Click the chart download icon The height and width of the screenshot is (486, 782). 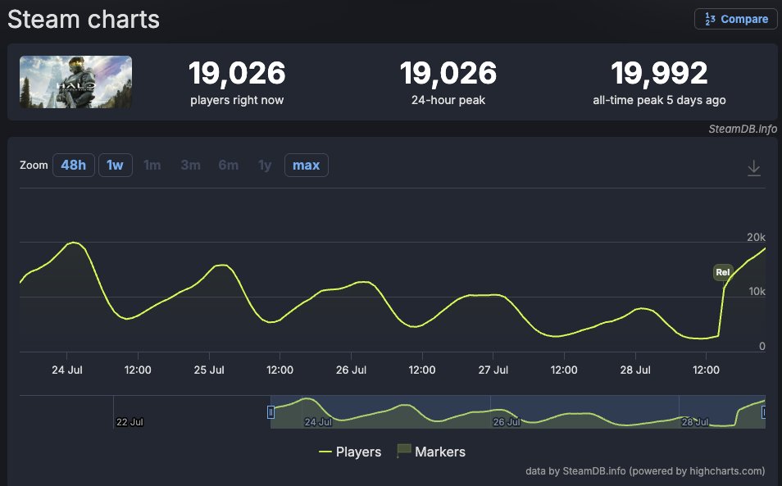tap(753, 168)
